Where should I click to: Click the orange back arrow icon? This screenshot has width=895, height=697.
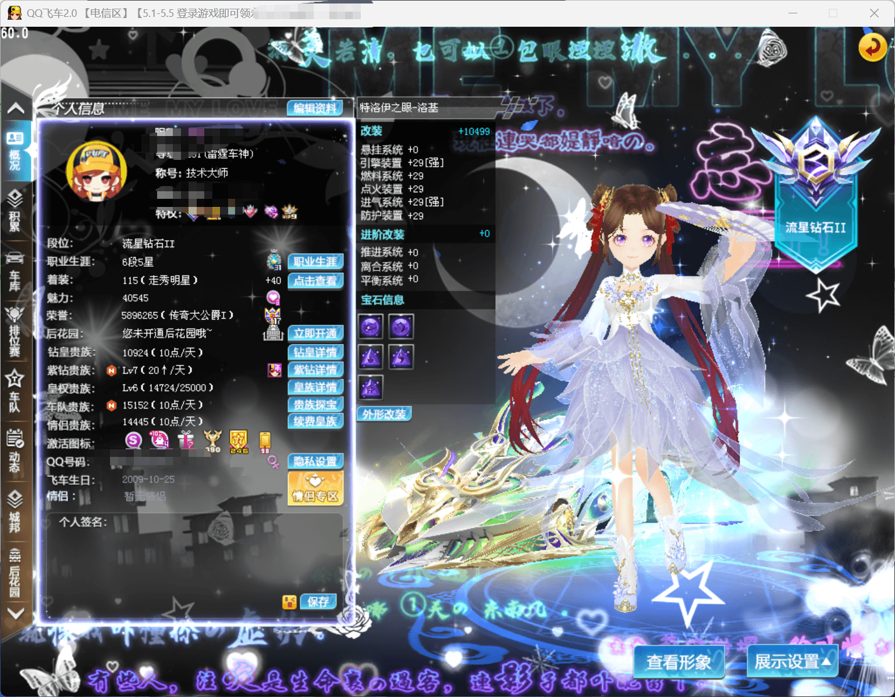point(872,47)
